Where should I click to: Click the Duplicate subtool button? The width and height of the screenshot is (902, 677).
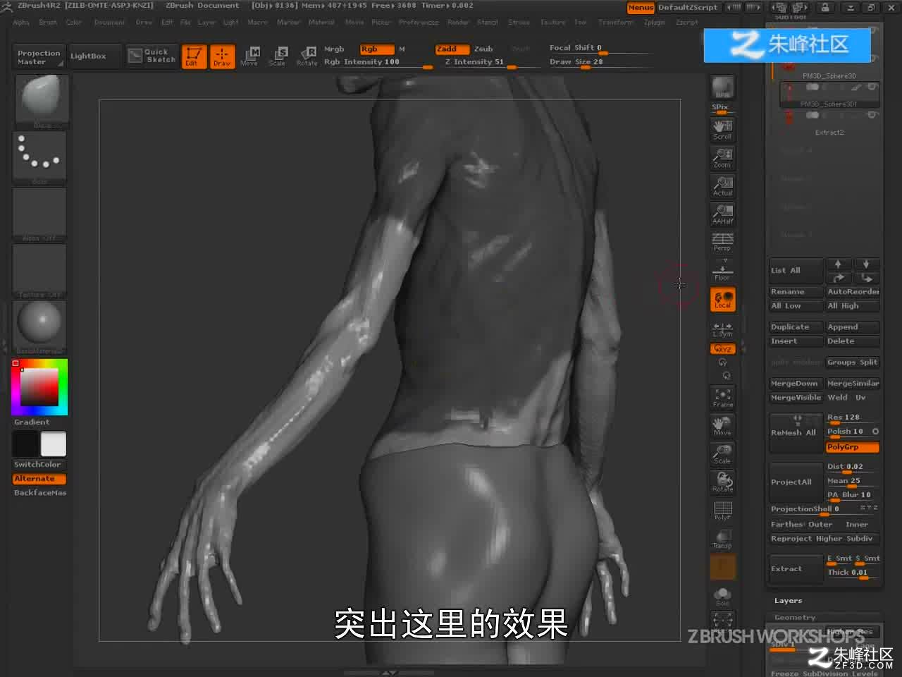(x=796, y=327)
